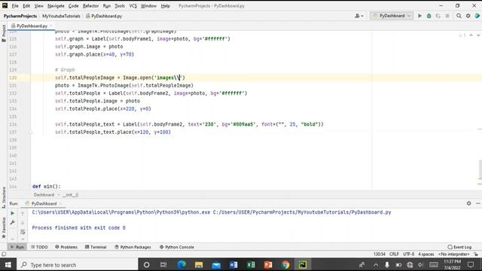
Task: Open the Code menu
Action: click(x=73, y=6)
